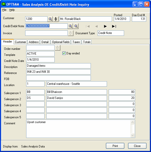
Task: Maximize the OPTSAM window
Action: 141,4
